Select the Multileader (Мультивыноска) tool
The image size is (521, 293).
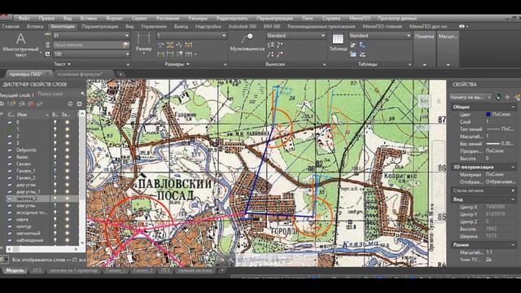pyautogui.click(x=247, y=42)
